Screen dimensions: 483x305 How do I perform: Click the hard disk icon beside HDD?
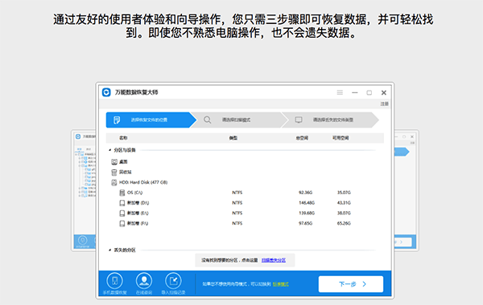click(x=114, y=182)
